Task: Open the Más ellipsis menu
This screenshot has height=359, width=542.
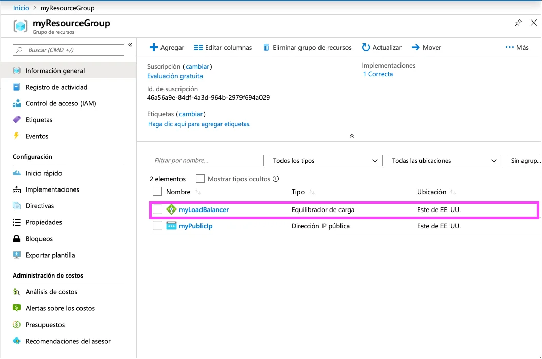Action: (517, 47)
